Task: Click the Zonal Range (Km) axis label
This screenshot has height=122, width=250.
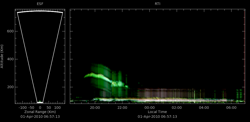Action: click(x=40, y=112)
